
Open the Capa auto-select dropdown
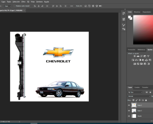click(7, 6)
